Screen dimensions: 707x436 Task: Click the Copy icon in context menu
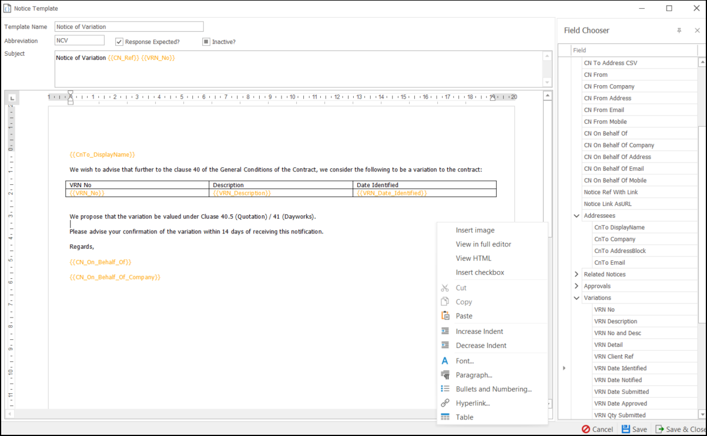tap(445, 302)
